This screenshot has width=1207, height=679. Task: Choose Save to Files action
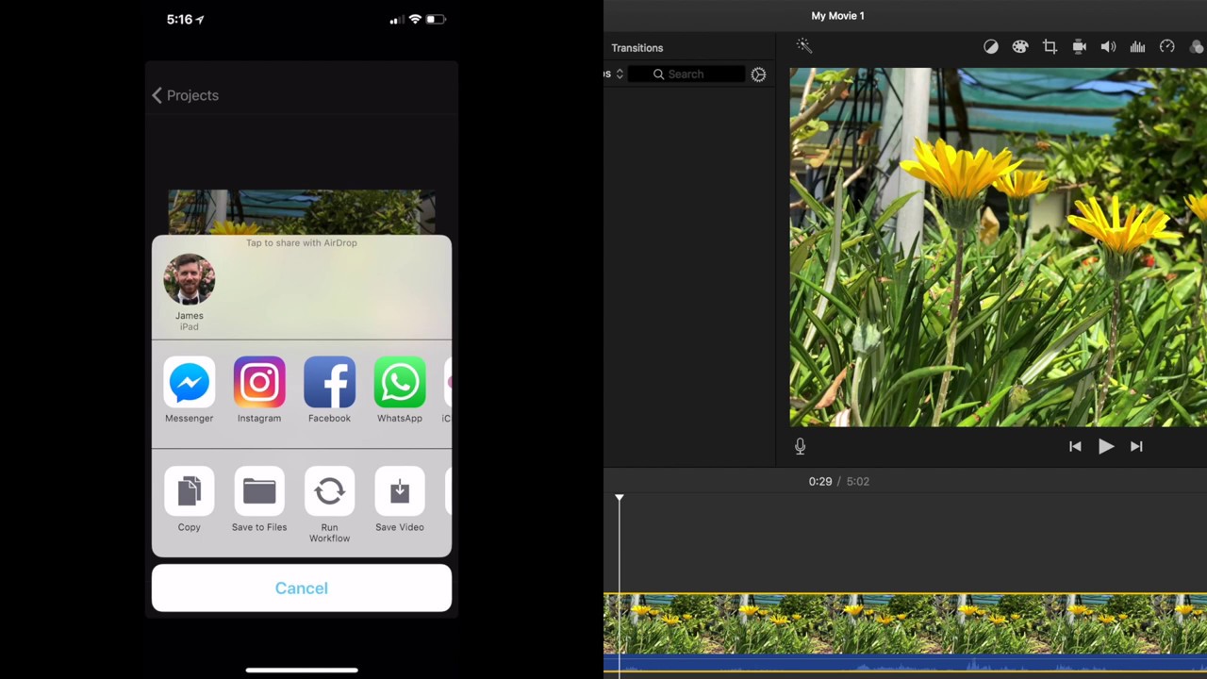point(259,500)
